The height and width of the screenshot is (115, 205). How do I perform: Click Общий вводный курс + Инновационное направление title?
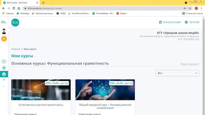[x=105, y=106]
